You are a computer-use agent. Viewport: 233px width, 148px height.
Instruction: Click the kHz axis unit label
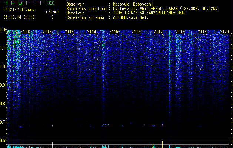pyautogui.click(x=3, y=30)
